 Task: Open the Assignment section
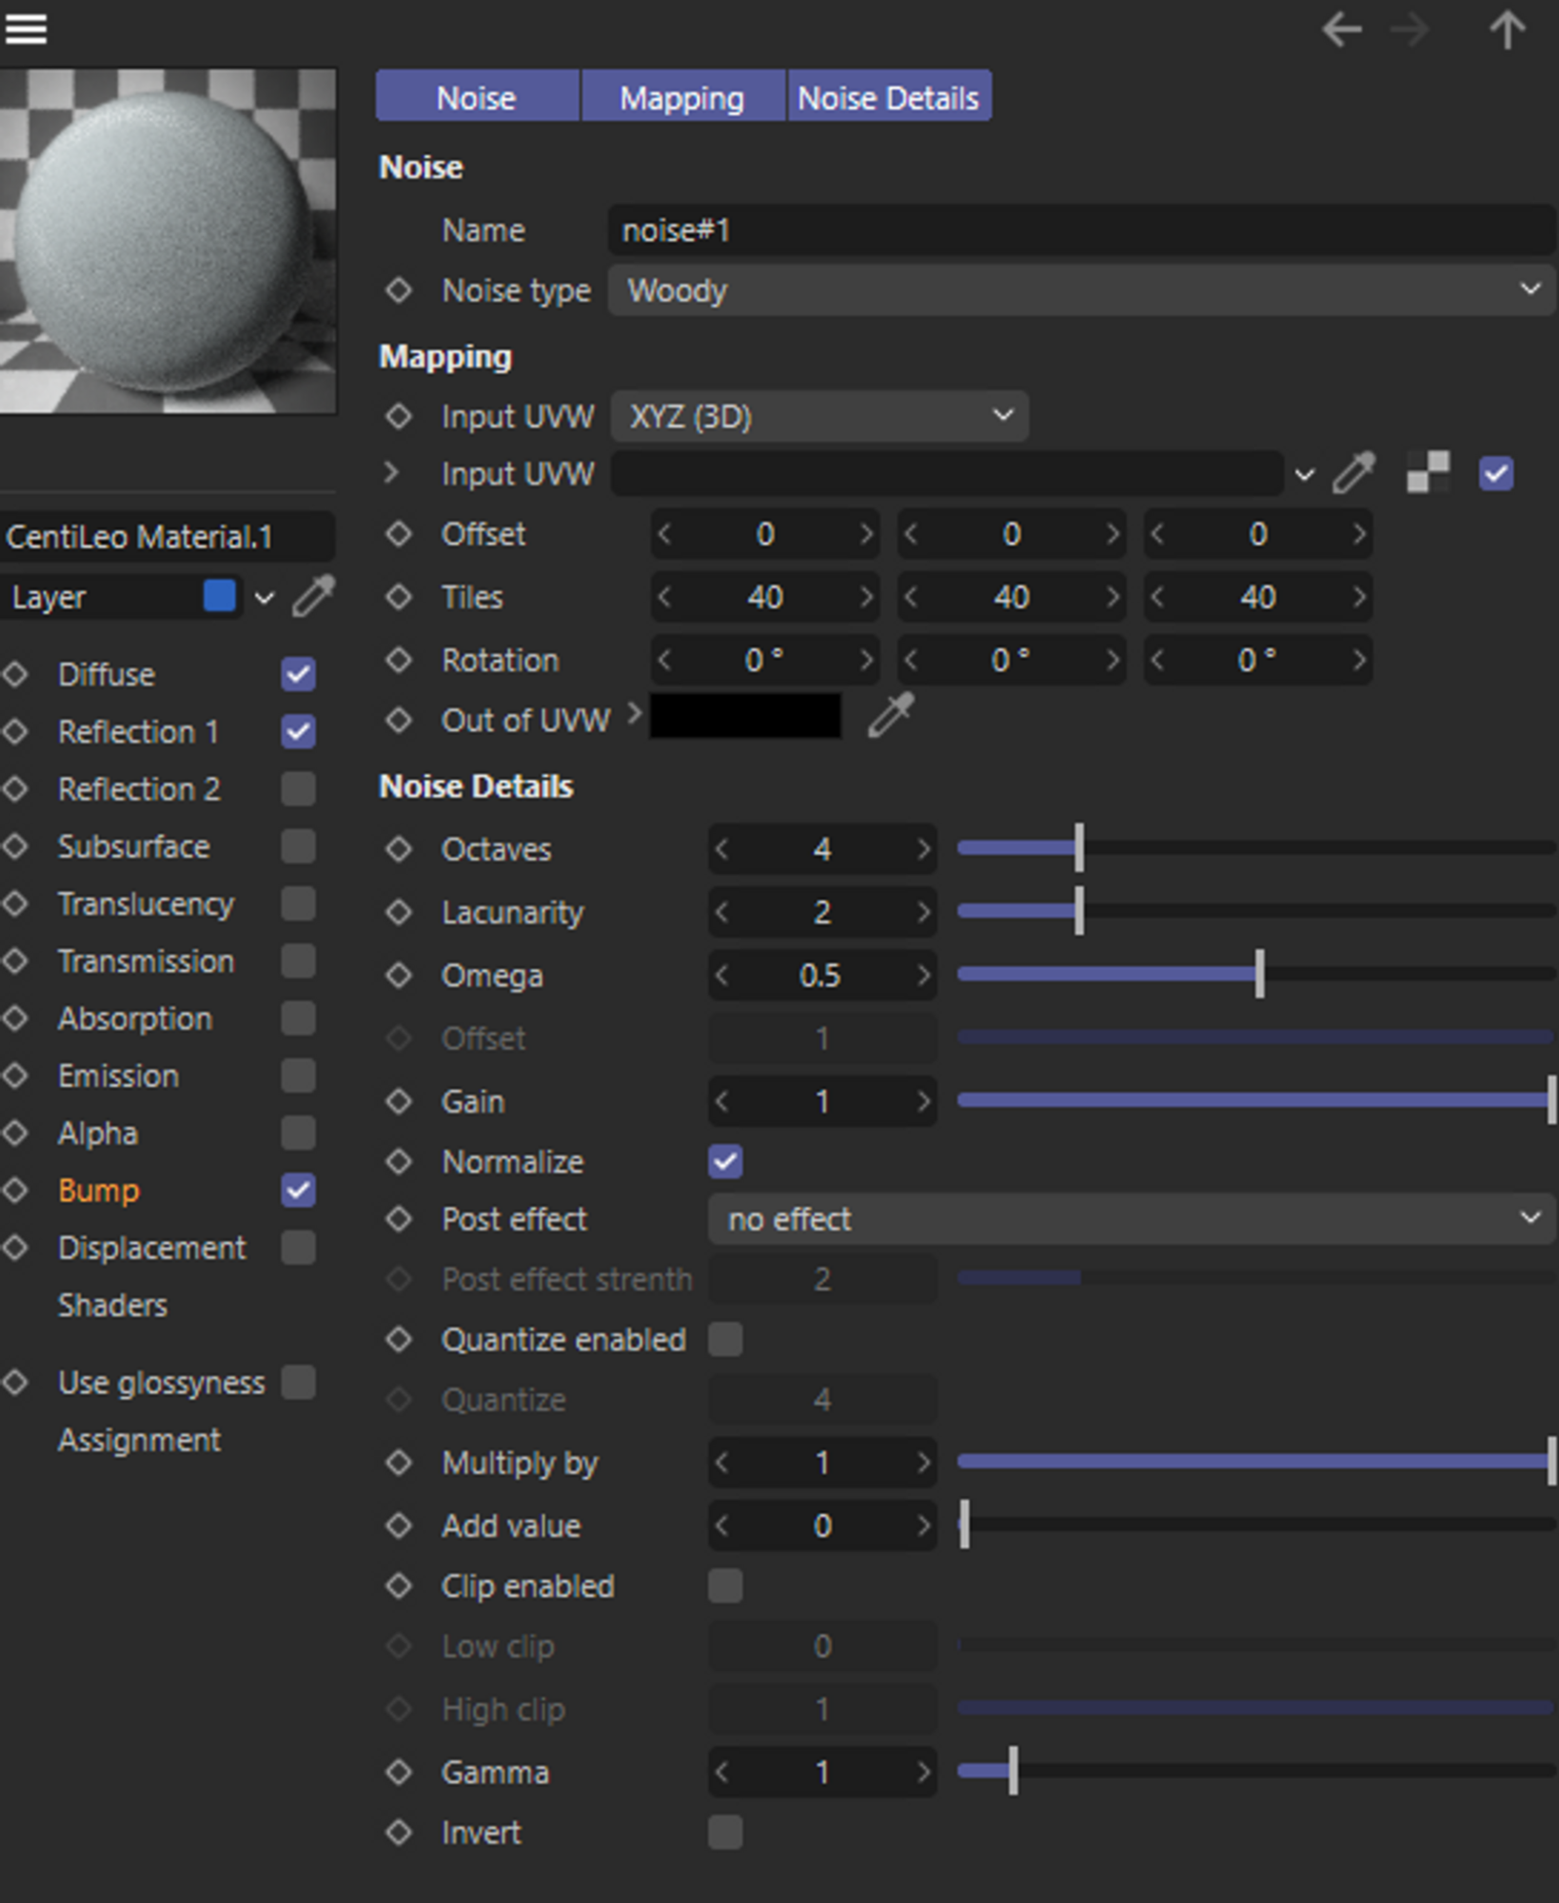point(139,1439)
